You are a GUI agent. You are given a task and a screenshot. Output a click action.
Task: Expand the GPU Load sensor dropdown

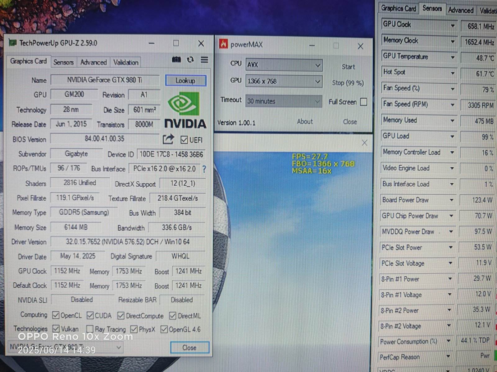point(452,137)
